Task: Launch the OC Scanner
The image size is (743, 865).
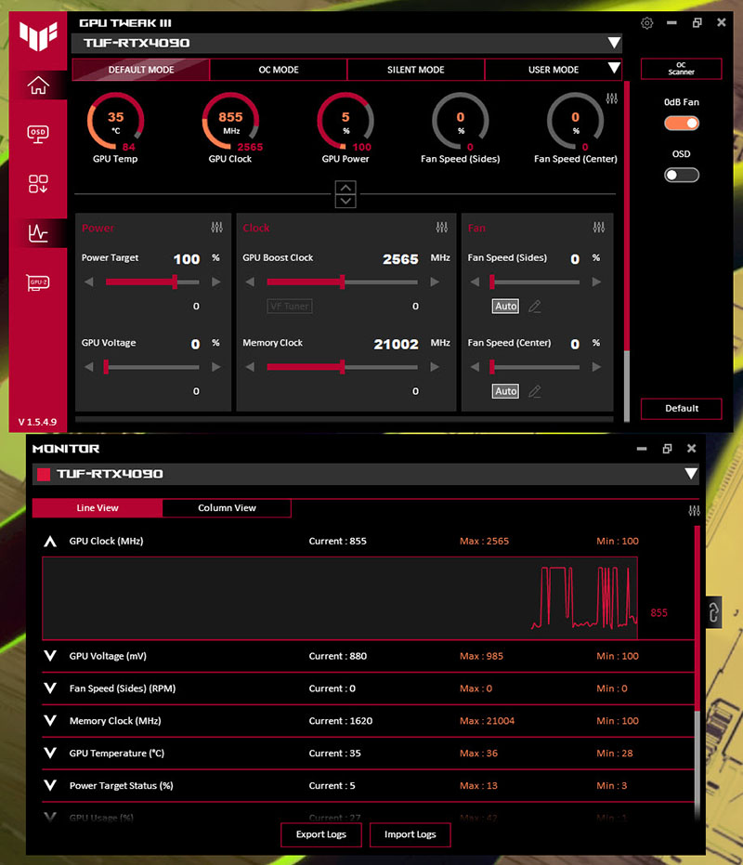Action: [x=681, y=69]
